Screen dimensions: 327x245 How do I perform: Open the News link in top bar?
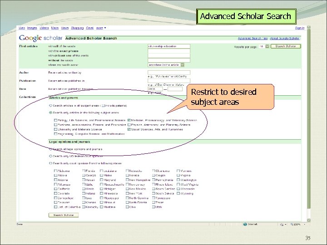click(65, 28)
